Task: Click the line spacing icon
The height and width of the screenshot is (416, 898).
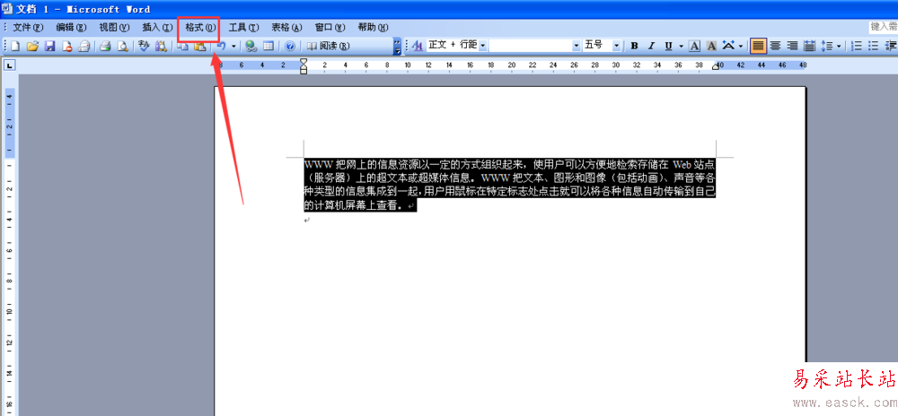Action: [x=828, y=46]
